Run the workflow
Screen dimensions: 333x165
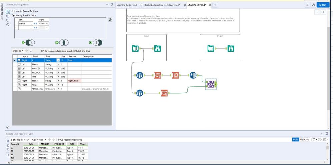(323, 5)
